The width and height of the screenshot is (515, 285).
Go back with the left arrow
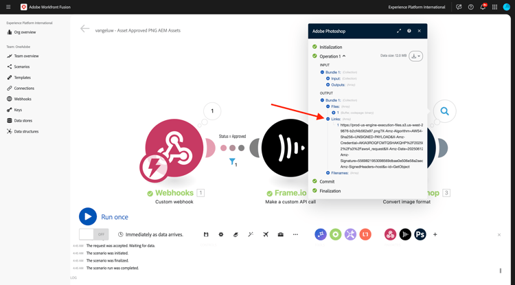[x=84, y=29]
